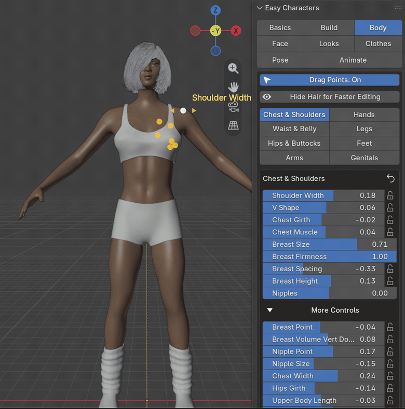This screenshot has width=405, height=409.
Task: Click Hide Hair for Faster Editing
Action: point(330,97)
